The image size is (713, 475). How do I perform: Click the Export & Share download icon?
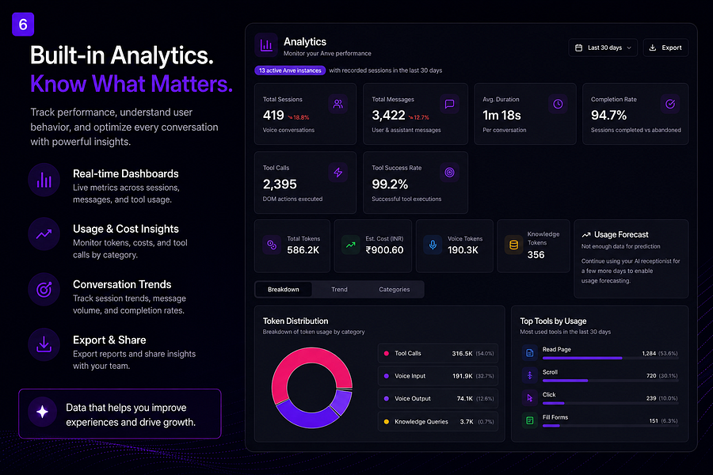tap(44, 344)
